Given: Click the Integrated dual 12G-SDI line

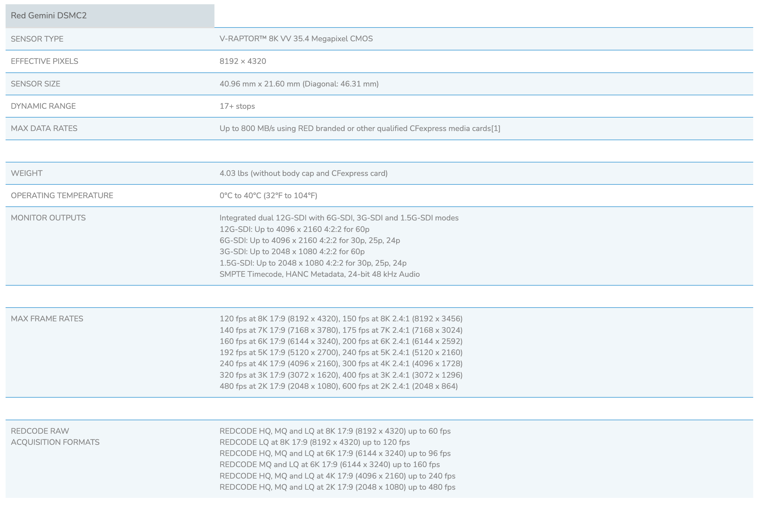Looking at the screenshot, I should [x=339, y=218].
